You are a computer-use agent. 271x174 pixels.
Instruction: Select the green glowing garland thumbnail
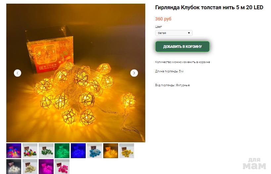point(62,151)
